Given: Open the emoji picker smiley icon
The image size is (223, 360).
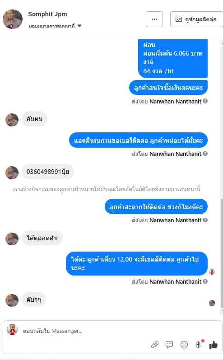Looking at the screenshot, I should click(184, 344).
